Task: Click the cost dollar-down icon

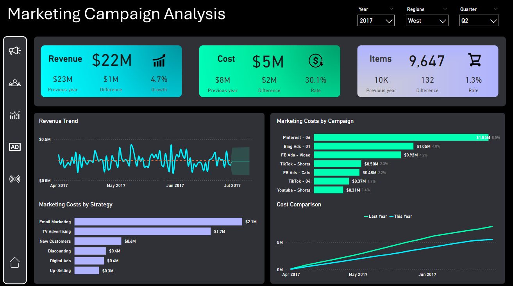Action: (316, 60)
